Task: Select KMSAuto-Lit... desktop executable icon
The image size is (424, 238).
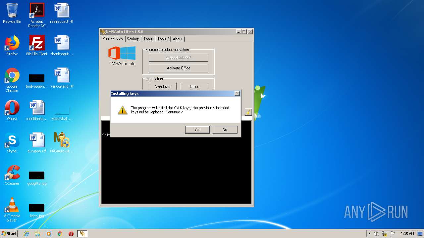Action: coord(62,143)
